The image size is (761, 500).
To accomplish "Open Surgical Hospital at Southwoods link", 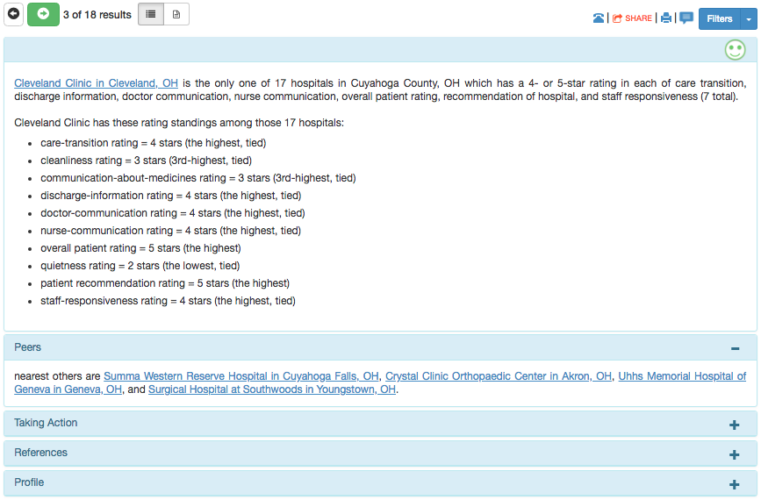I will point(272,389).
